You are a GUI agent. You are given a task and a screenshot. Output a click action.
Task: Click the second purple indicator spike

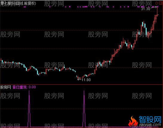coord(84,109)
